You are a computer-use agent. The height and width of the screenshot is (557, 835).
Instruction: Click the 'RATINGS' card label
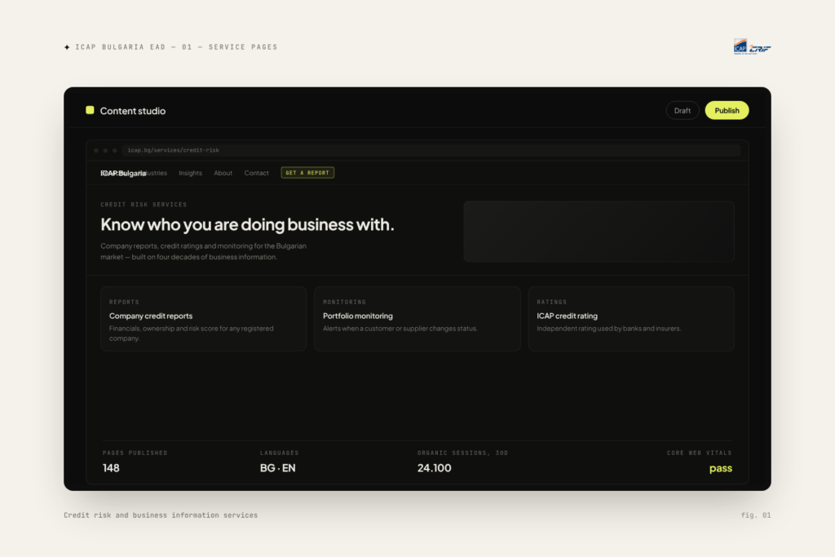552,302
